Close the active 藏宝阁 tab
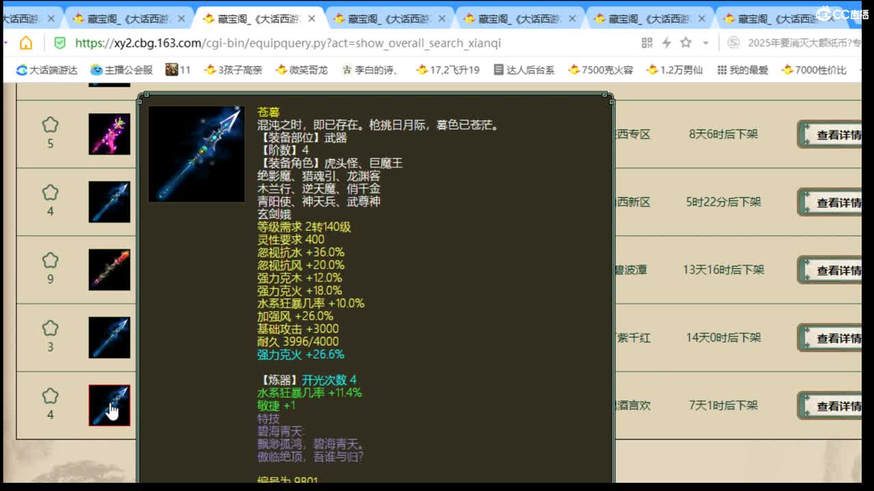874x491 pixels. coord(310,19)
